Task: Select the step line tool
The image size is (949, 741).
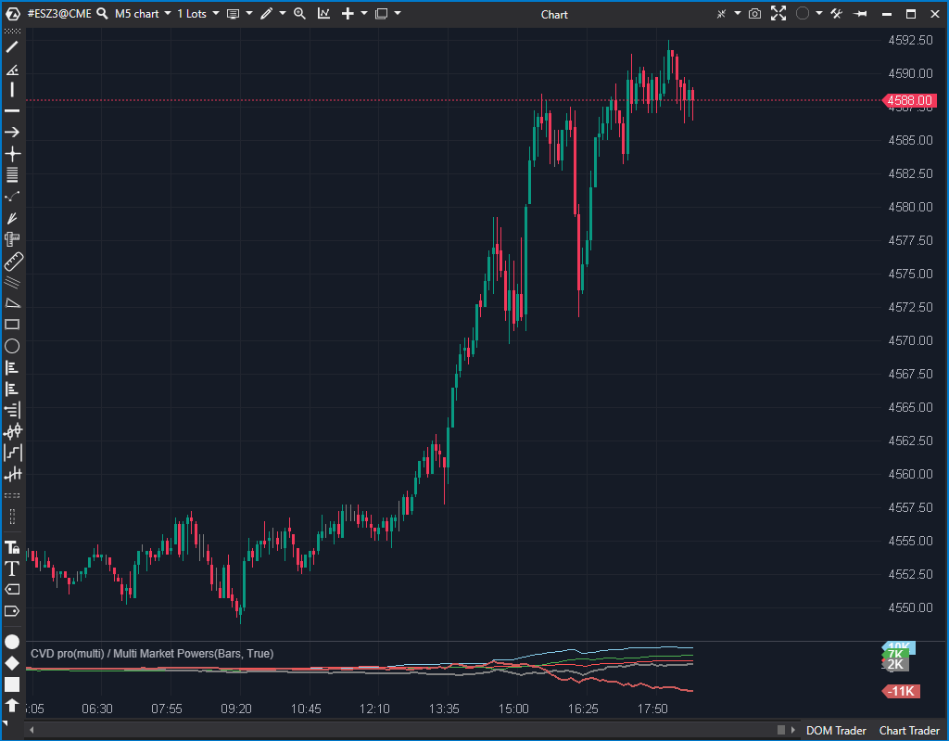Action: [13, 453]
